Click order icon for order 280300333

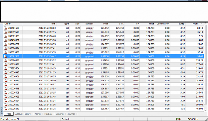click(5, 60)
